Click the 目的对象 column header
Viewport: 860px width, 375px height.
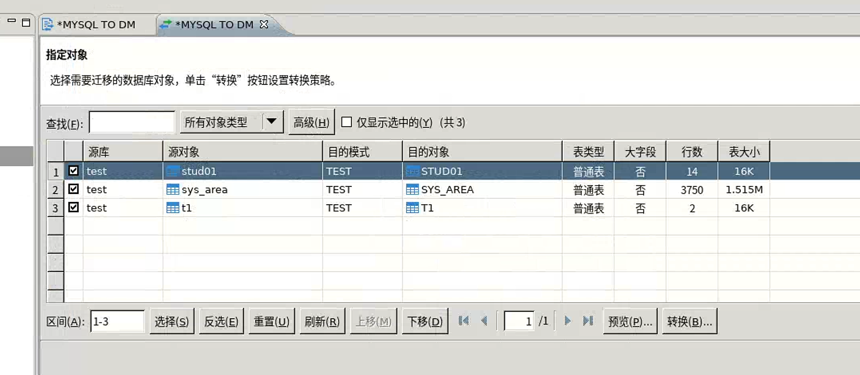tap(482, 152)
